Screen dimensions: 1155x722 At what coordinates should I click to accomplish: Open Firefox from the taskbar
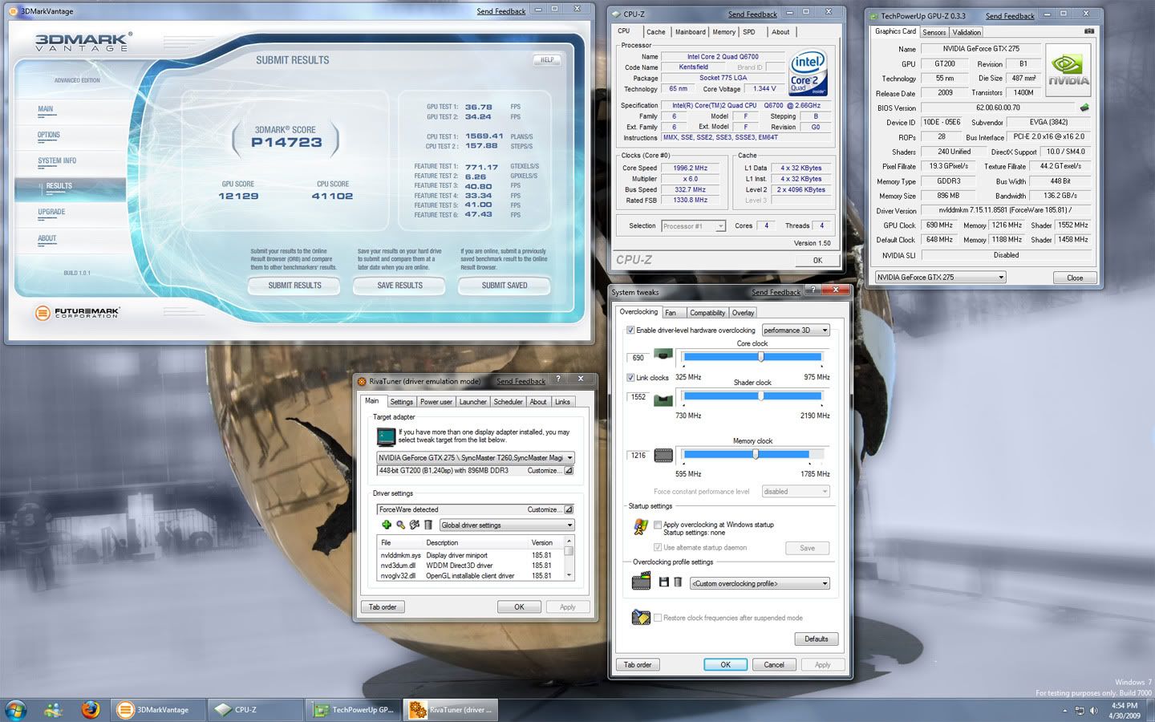point(91,709)
